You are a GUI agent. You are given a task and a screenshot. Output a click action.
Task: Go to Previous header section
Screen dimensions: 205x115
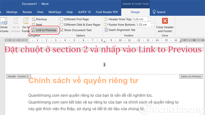tap(39, 19)
